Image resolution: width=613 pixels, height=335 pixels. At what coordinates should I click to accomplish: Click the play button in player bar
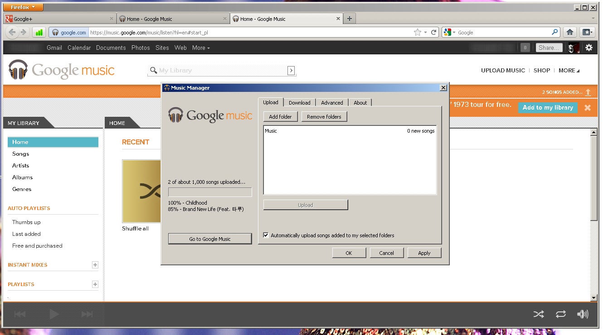coord(54,314)
